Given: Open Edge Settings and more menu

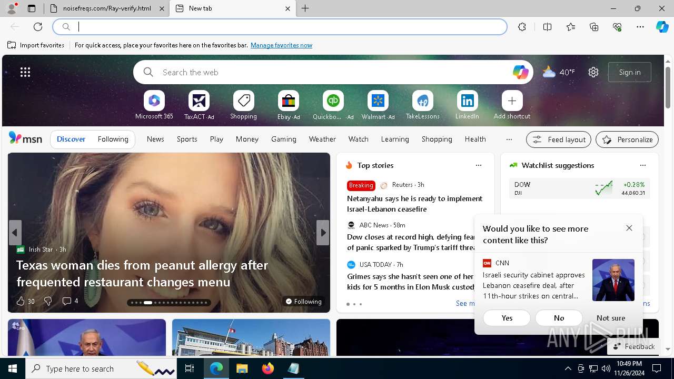Looking at the screenshot, I should [640, 27].
